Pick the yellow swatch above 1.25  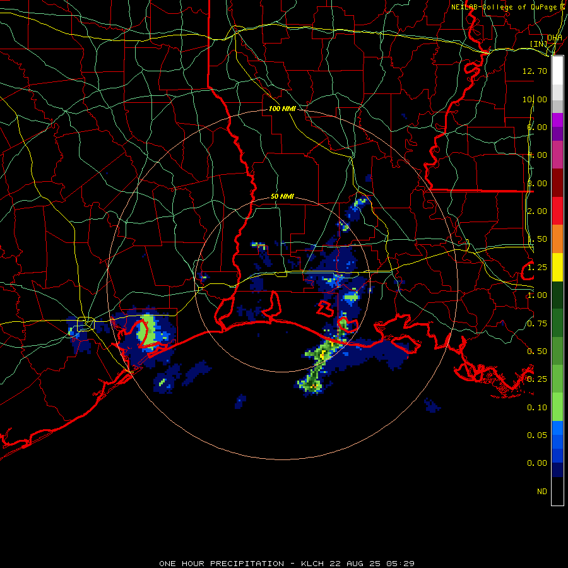pyautogui.click(x=557, y=267)
